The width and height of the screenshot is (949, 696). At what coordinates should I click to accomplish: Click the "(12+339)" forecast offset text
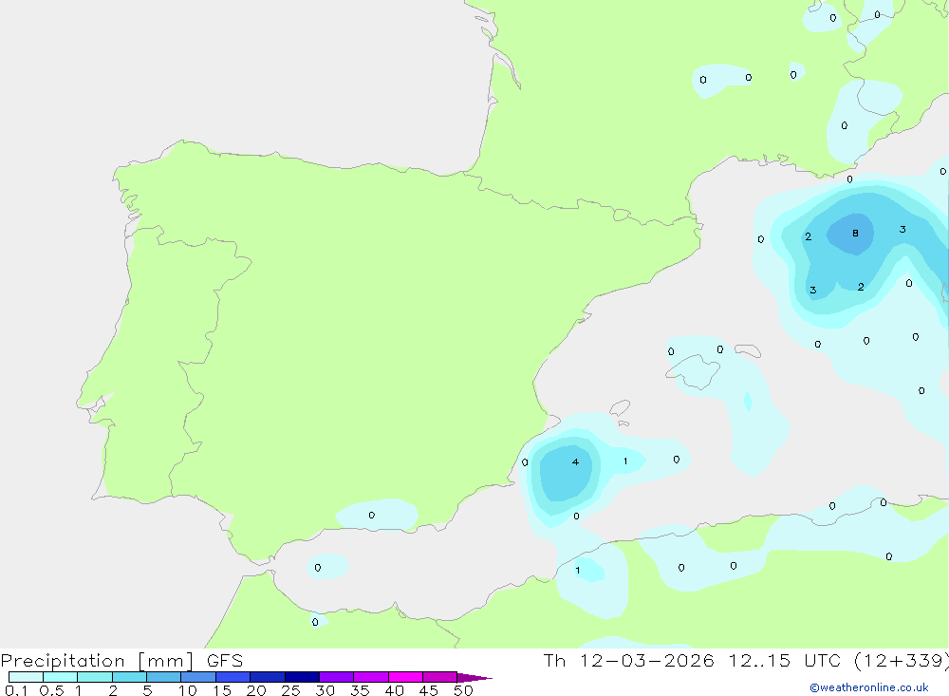(x=902, y=661)
